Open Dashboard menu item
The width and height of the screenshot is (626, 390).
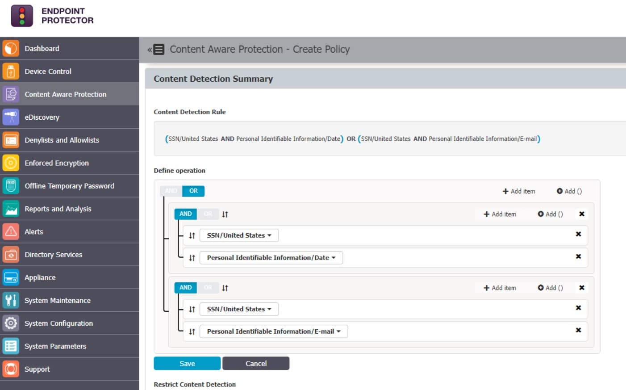[x=70, y=48]
